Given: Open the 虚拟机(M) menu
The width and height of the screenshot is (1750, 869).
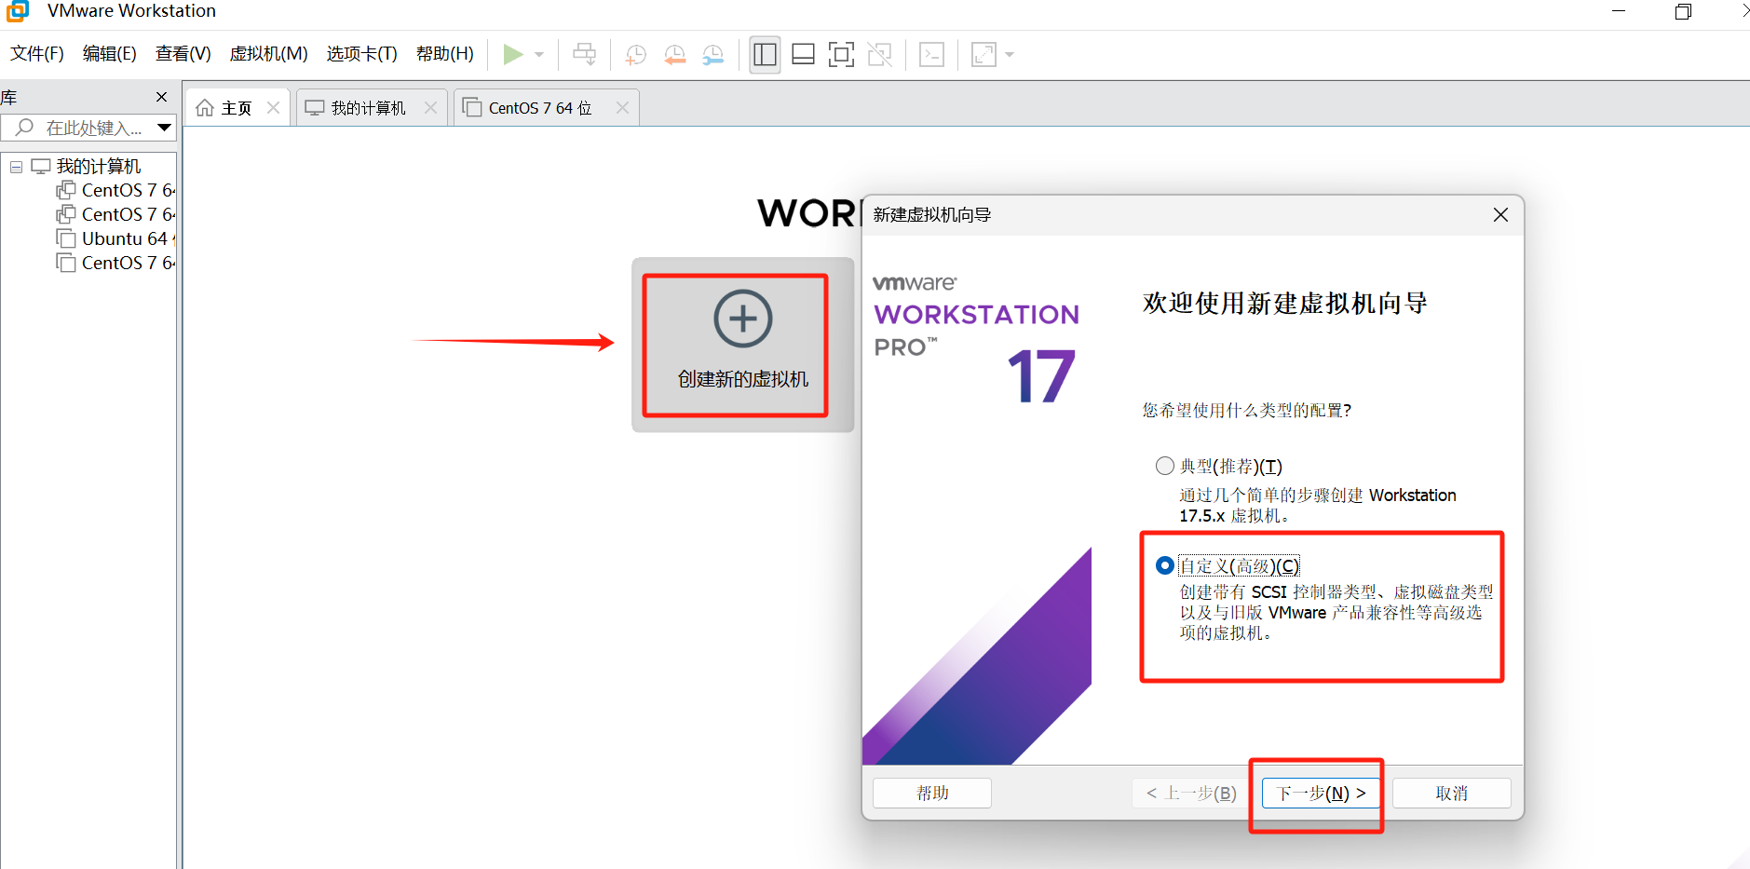Looking at the screenshot, I should (269, 54).
